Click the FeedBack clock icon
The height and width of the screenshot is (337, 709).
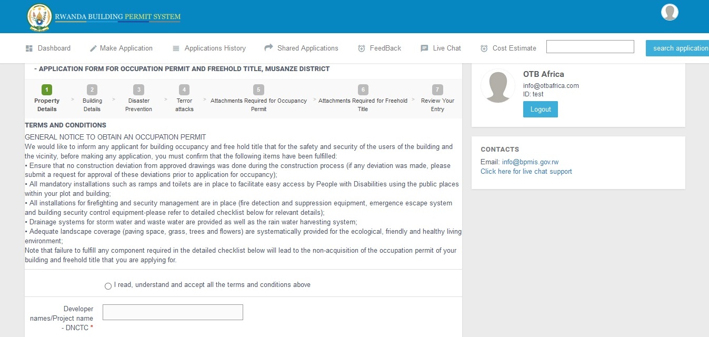point(362,48)
